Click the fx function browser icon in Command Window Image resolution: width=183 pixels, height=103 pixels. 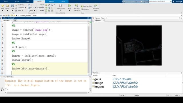3,89
